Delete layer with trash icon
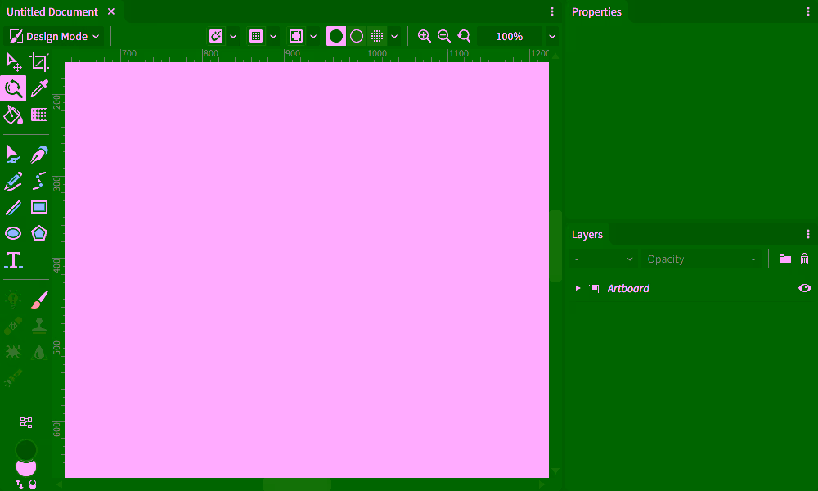Viewport: 818px width, 491px height. tap(804, 259)
